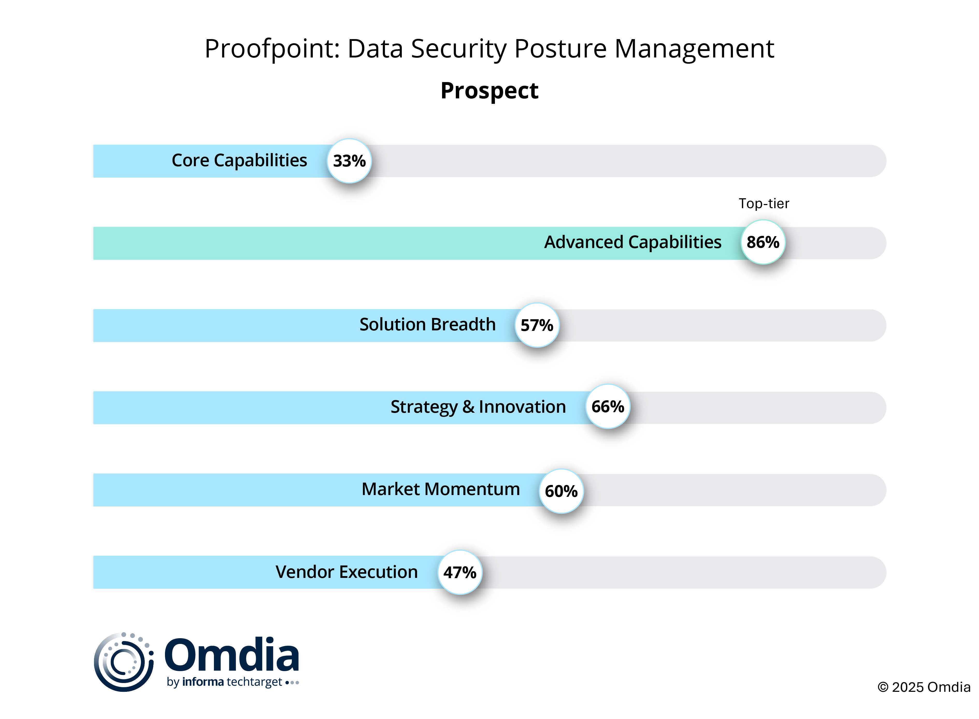
Task: Click the Top-tier marker label
Action: [x=764, y=204]
